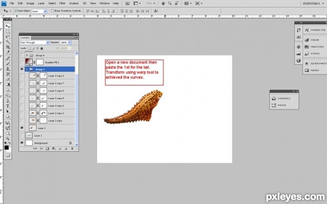Select the Magic Wand tool
327x204 pixels.
[x=8, y=42]
